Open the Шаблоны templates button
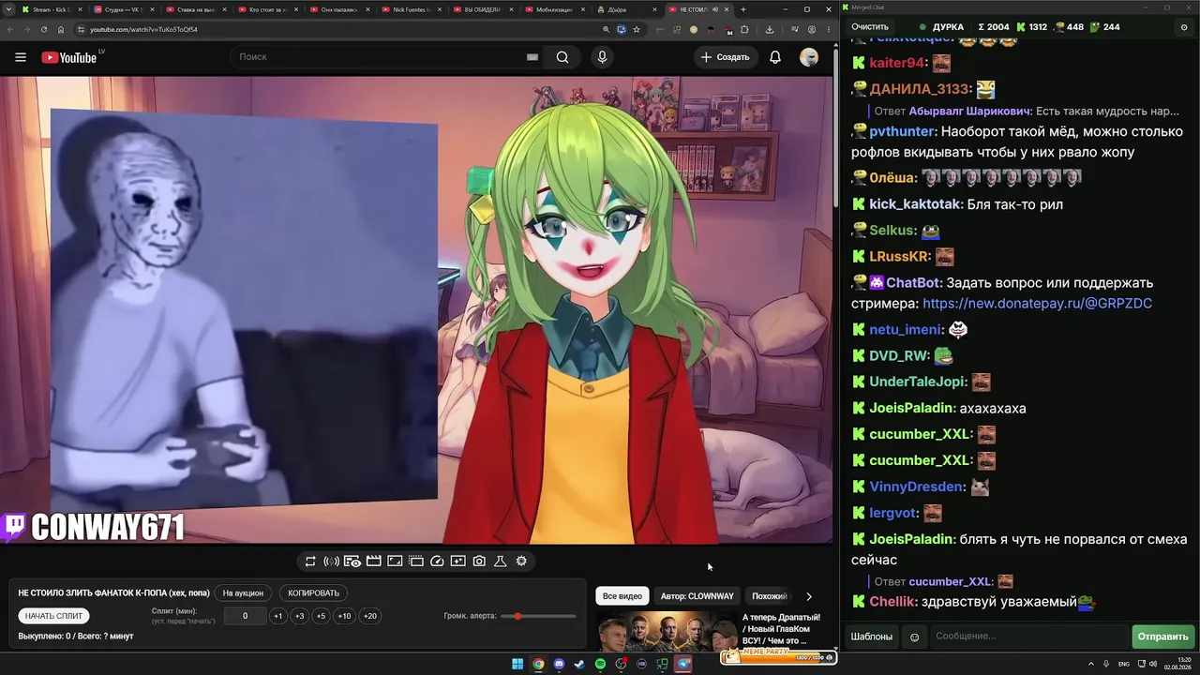This screenshot has height=675, width=1200. tap(872, 637)
